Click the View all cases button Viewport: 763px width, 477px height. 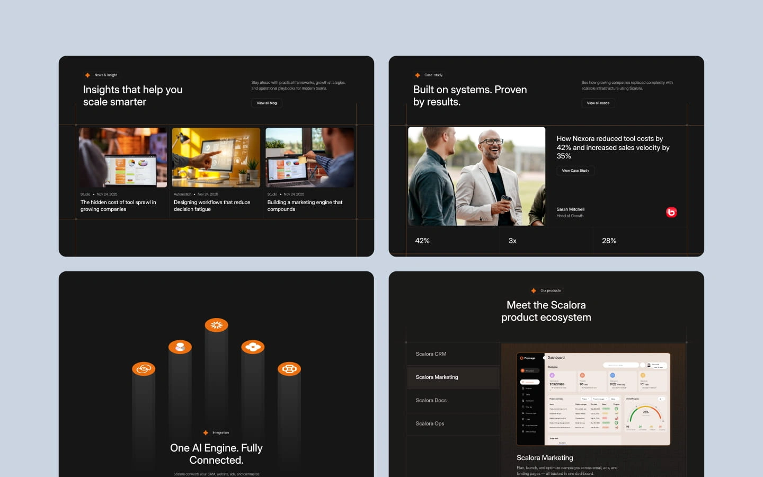point(598,103)
